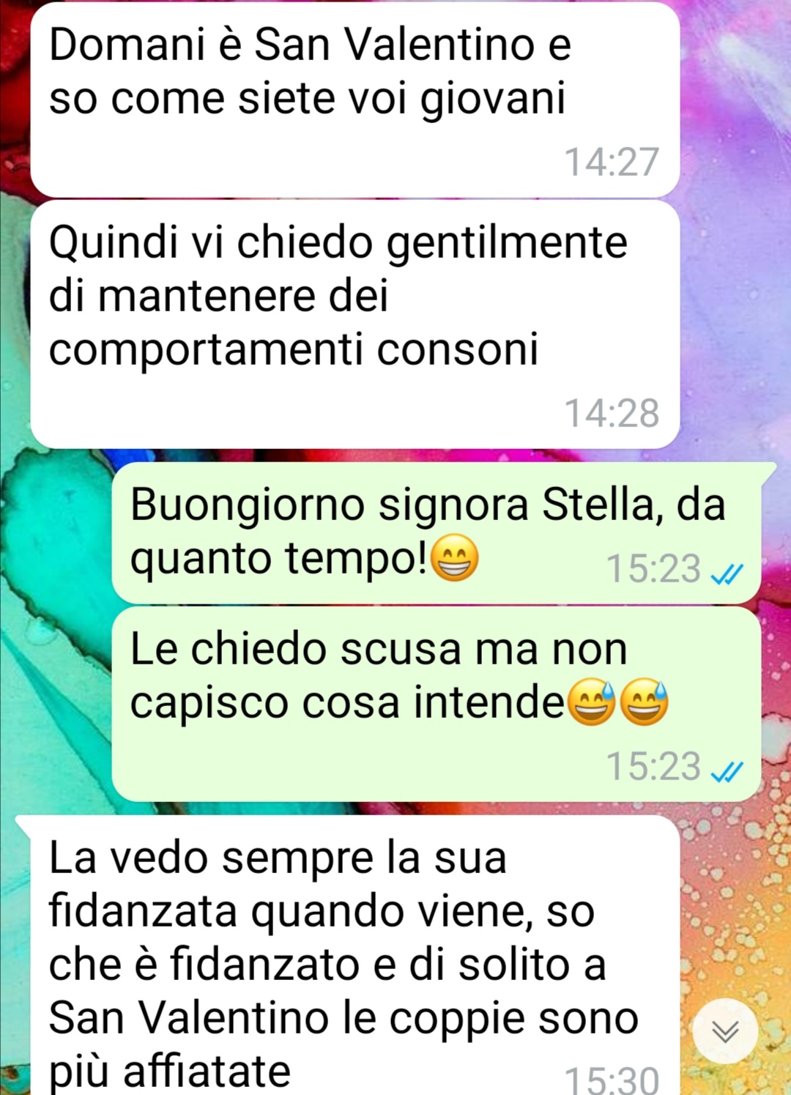Tap the 15:23 timestamp under 'capisco cosa intende'
Screen dimensions: 791x1095
653,766
